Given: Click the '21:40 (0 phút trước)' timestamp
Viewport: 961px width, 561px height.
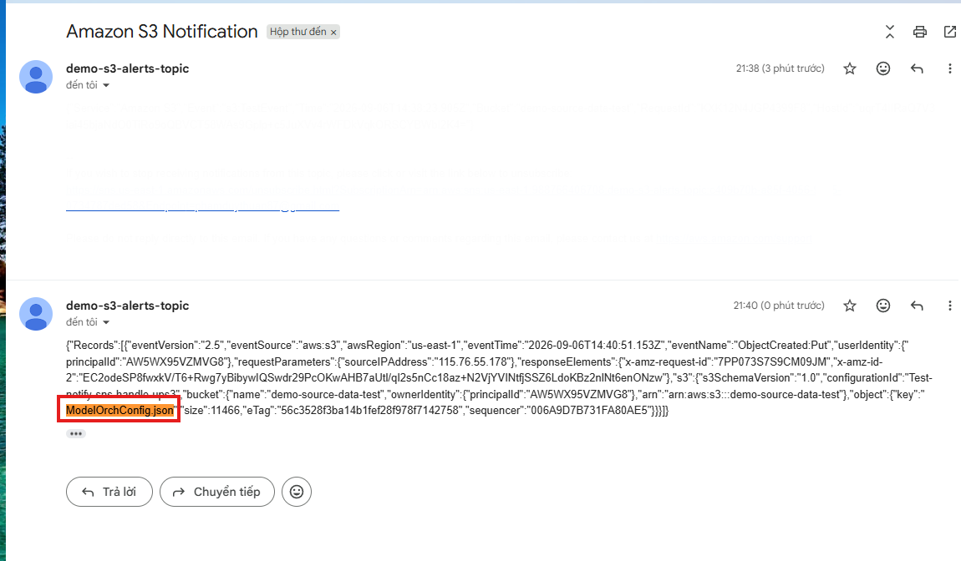Looking at the screenshot, I should pyautogui.click(x=779, y=306).
